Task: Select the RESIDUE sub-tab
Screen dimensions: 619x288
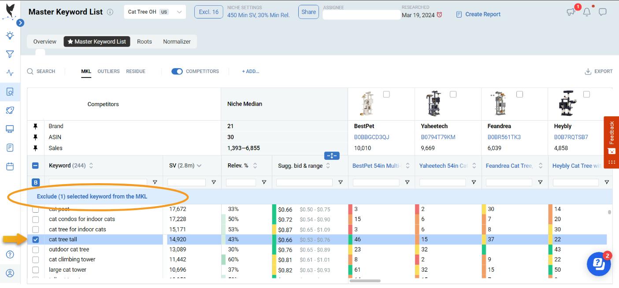Action: [136, 71]
